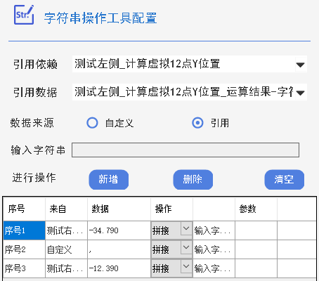Expand the 拼接 dropdown in row 序号1
319x281 pixels.
(186, 228)
